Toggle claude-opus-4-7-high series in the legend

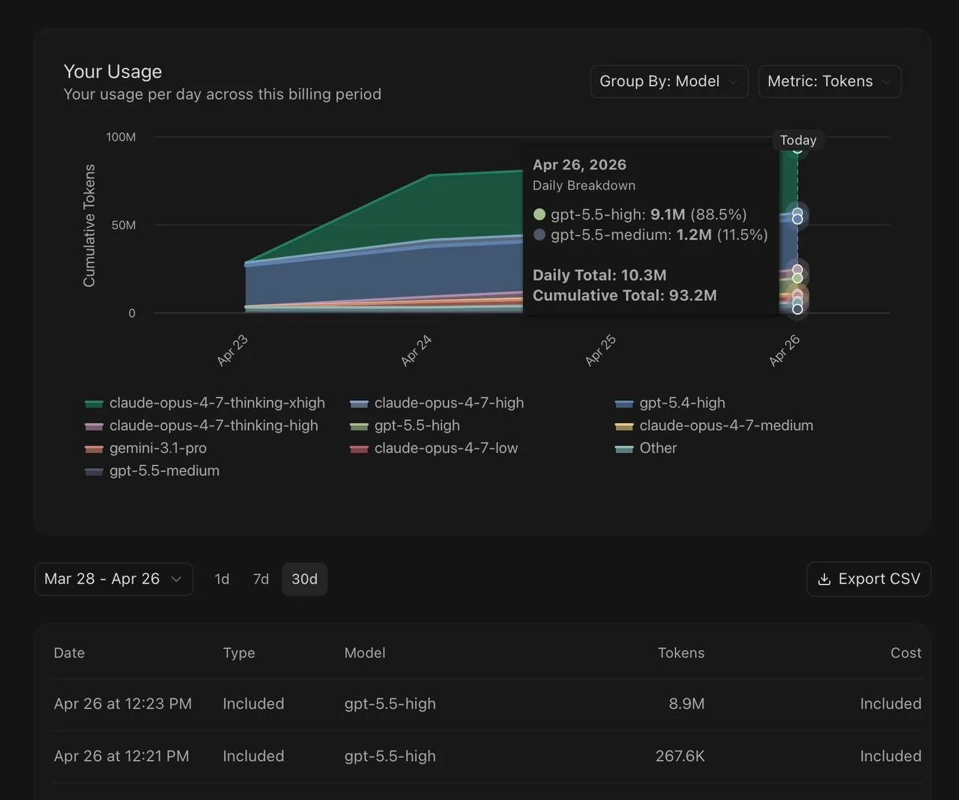coord(437,403)
